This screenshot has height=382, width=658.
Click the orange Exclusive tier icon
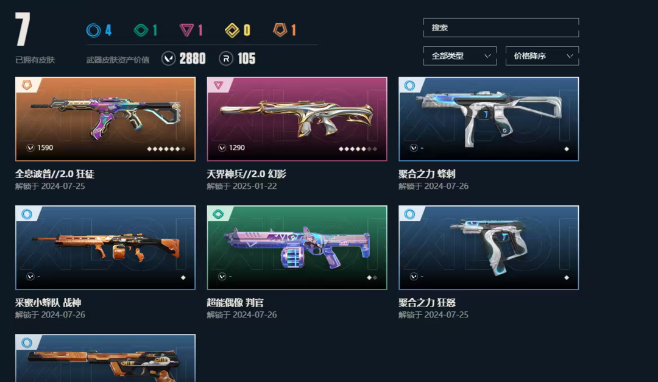[x=280, y=30]
